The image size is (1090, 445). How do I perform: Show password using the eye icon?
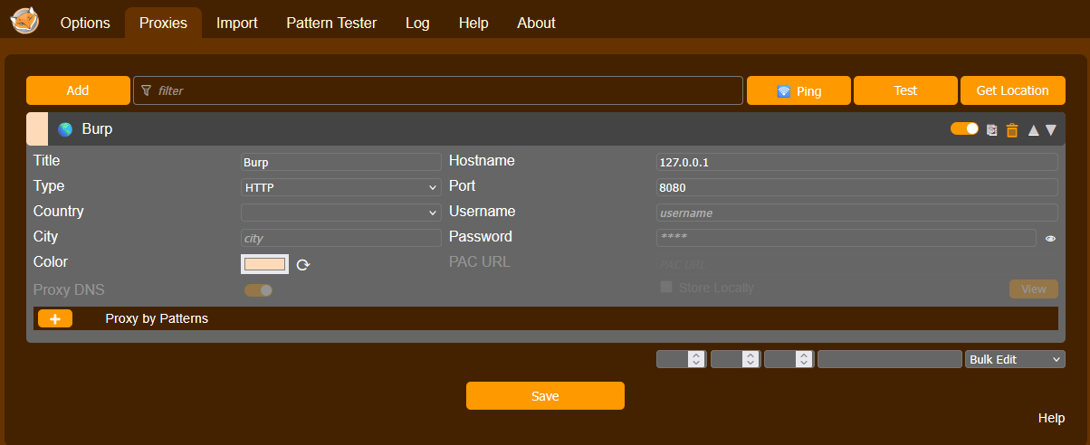1050,239
